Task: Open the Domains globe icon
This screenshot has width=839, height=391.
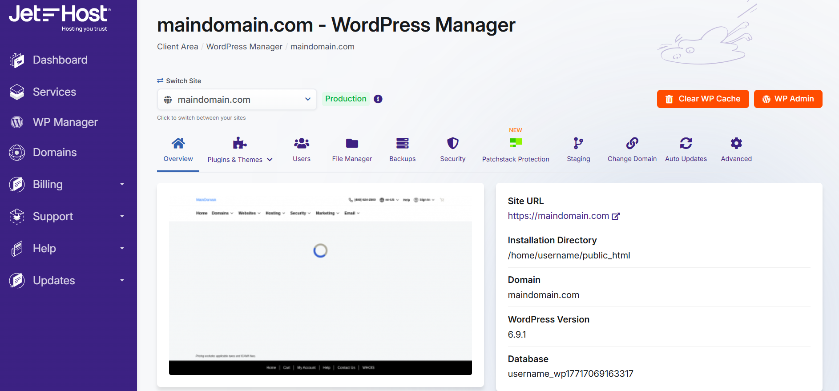Action: [17, 153]
